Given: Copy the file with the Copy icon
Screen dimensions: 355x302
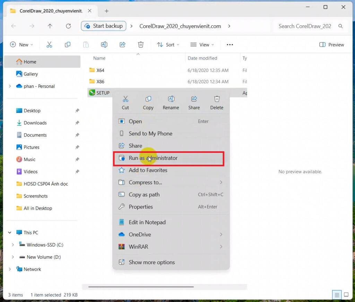Looking at the screenshot, I should pos(148,102).
